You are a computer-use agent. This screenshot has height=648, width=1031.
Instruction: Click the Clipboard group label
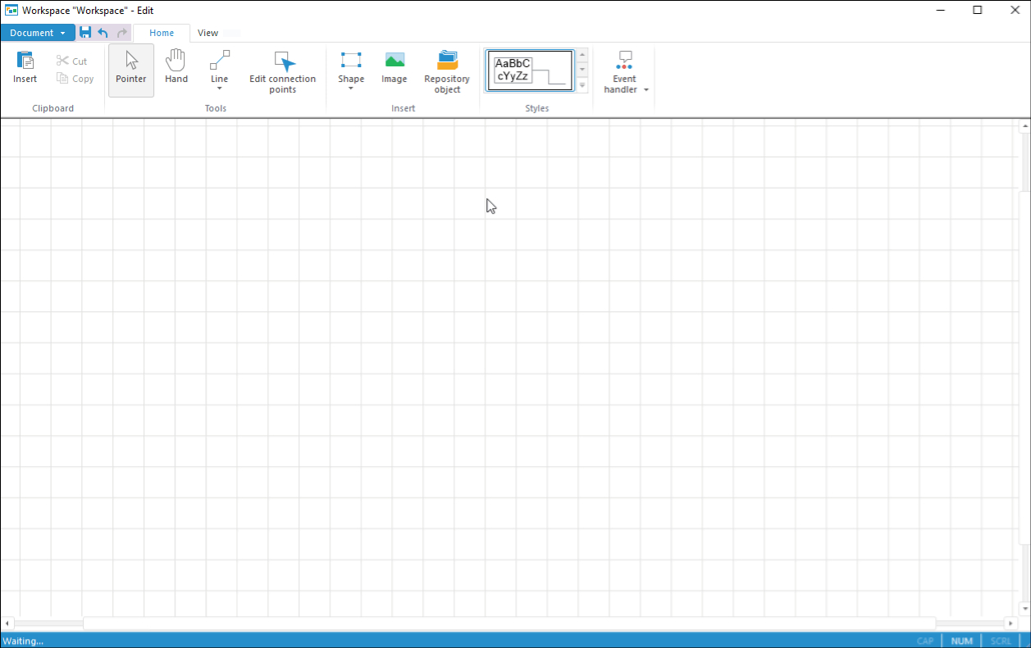pos(53,108)
